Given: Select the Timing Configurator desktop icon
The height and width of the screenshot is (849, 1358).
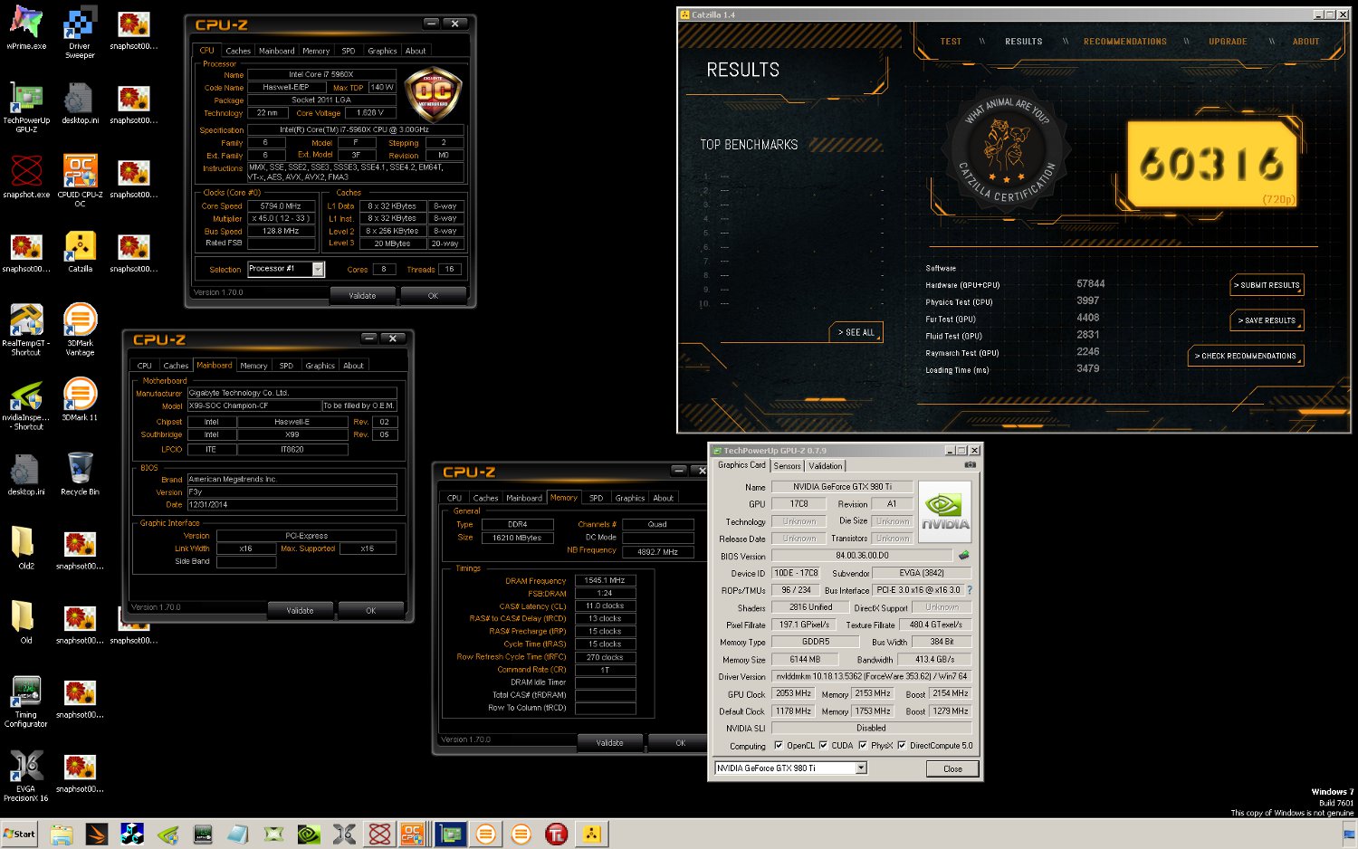Looking at the screenshot, I should pos(26,701).
